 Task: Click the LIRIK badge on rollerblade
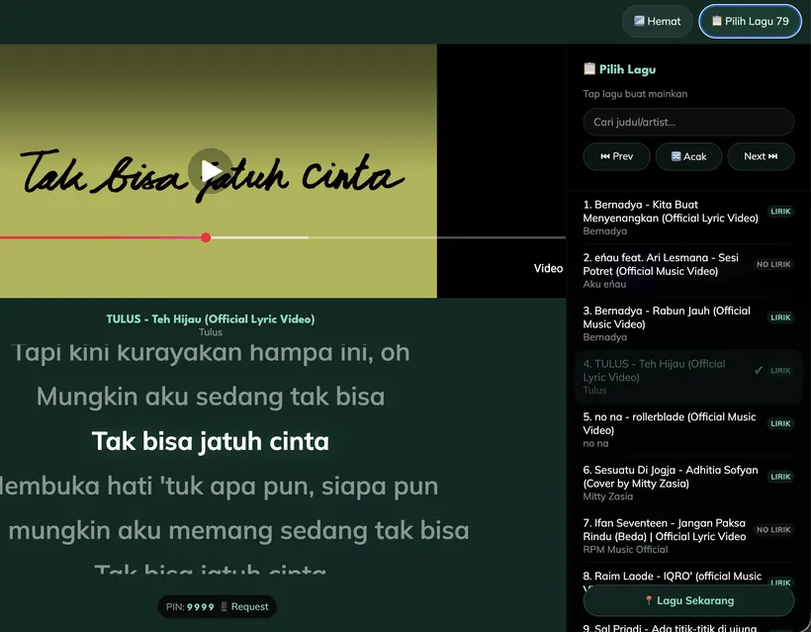[x=780, y=423]
